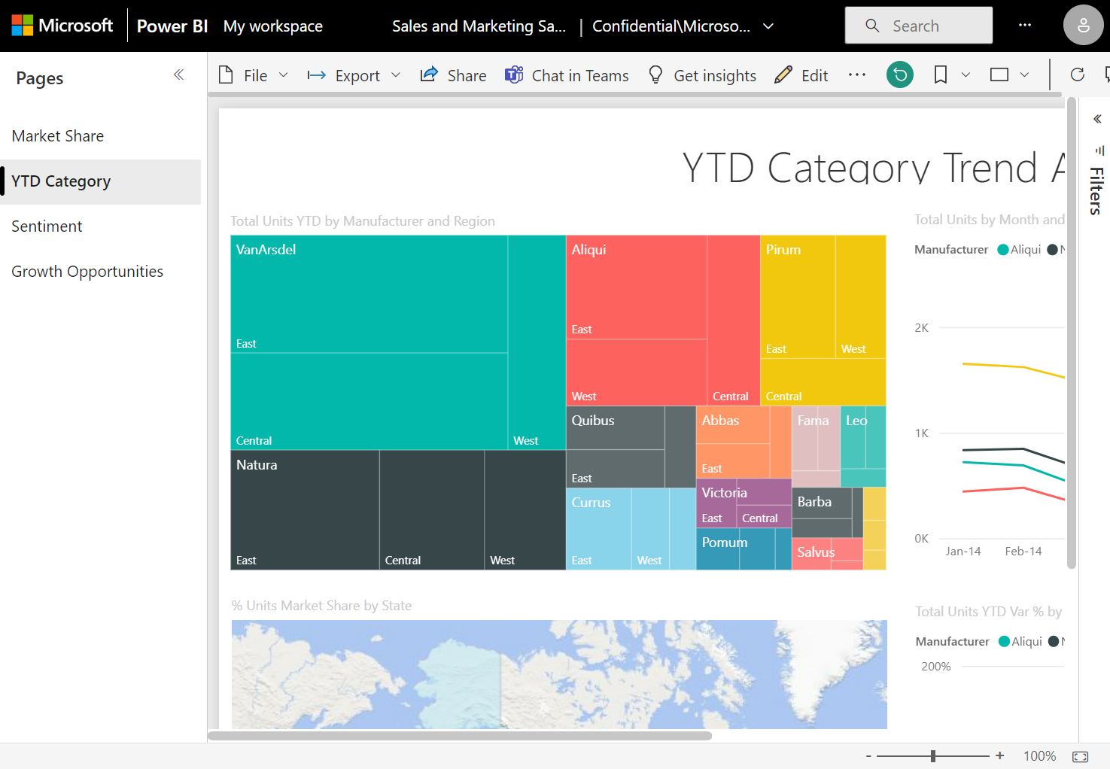
Task: Expand the Filters pane
Action: pos(1097,119)
